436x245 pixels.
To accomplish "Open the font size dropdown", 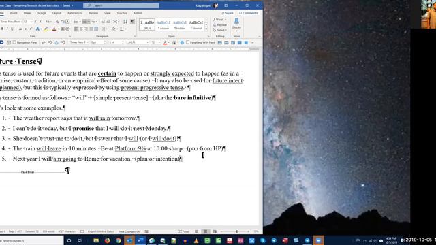I will point(31,22).
